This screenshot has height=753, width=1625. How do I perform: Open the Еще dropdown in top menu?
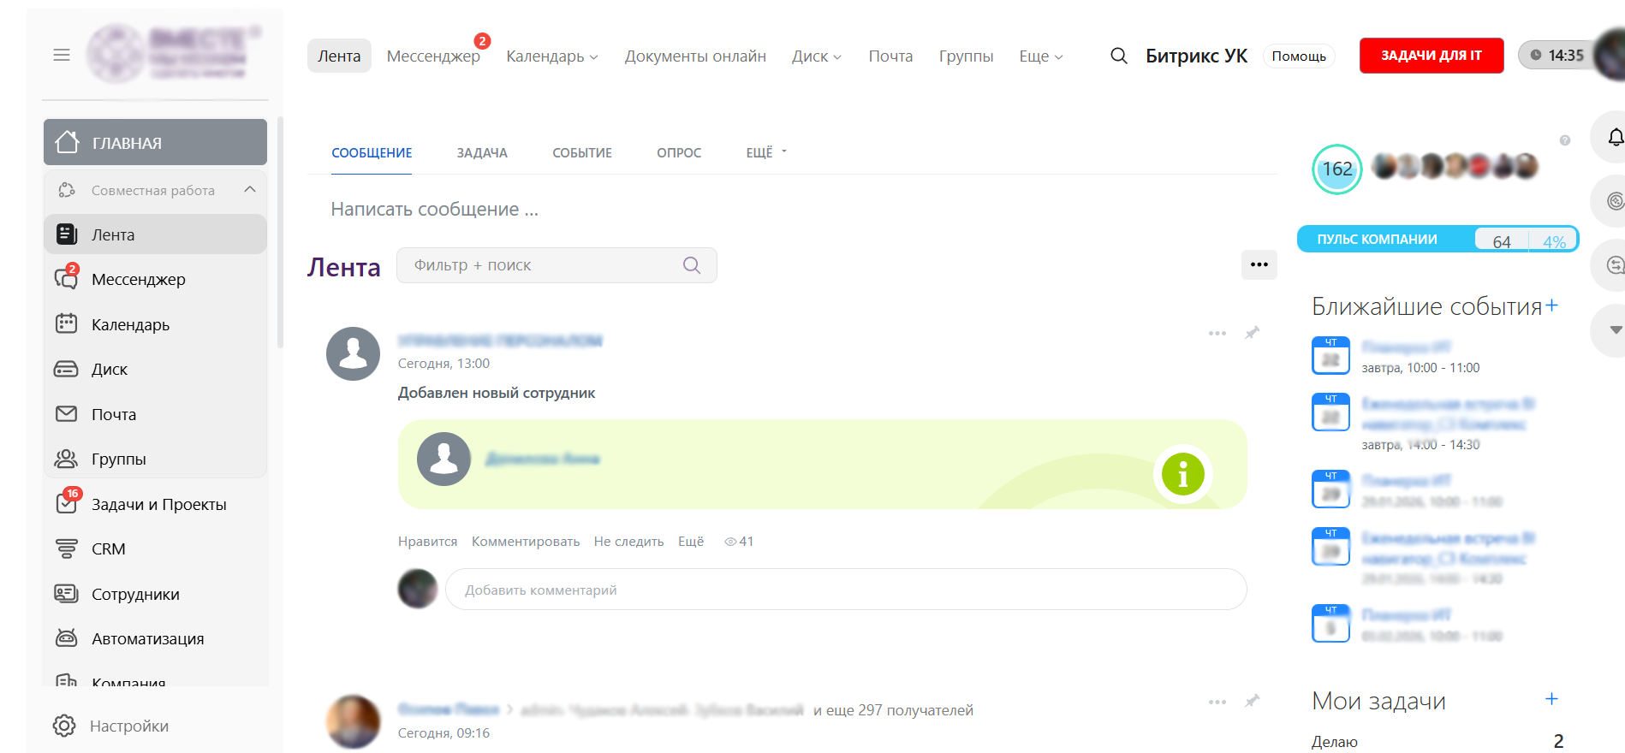[x=1040, y=56]
